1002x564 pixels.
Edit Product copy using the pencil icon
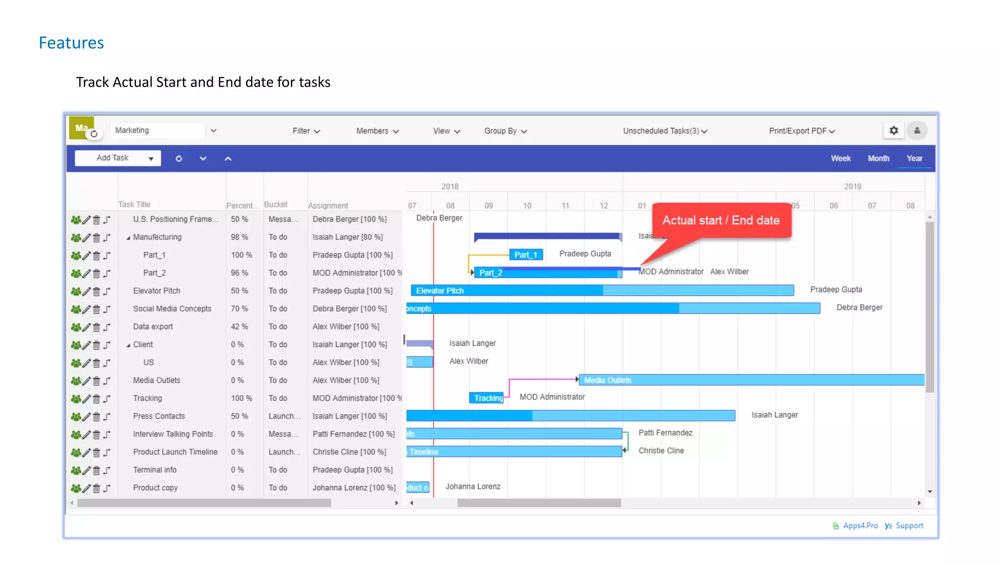click(x=86, y=489)
